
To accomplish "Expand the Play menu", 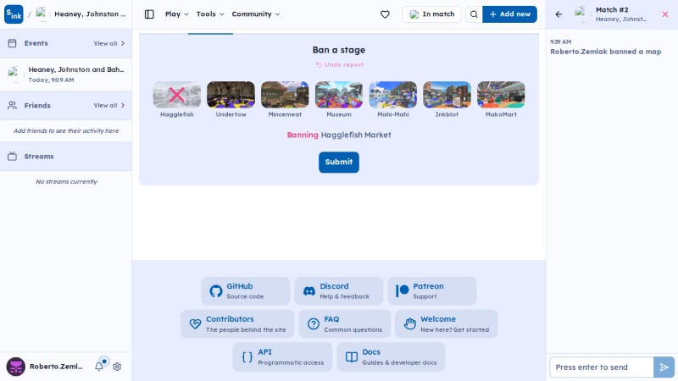I will 177,14.
